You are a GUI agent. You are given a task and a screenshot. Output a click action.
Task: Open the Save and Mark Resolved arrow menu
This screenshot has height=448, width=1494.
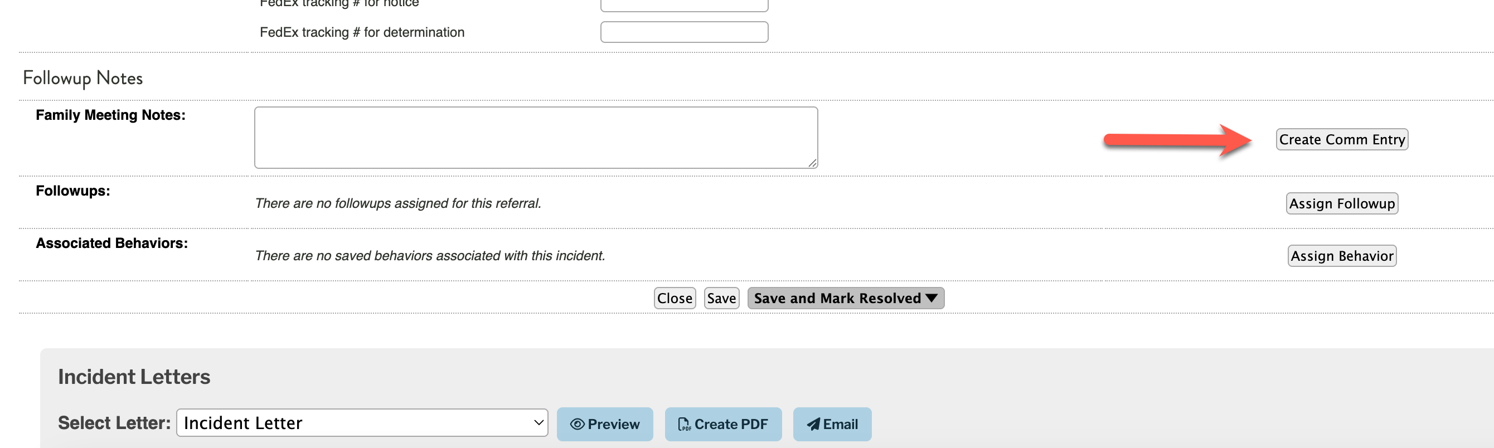click(x=932, y=298)
